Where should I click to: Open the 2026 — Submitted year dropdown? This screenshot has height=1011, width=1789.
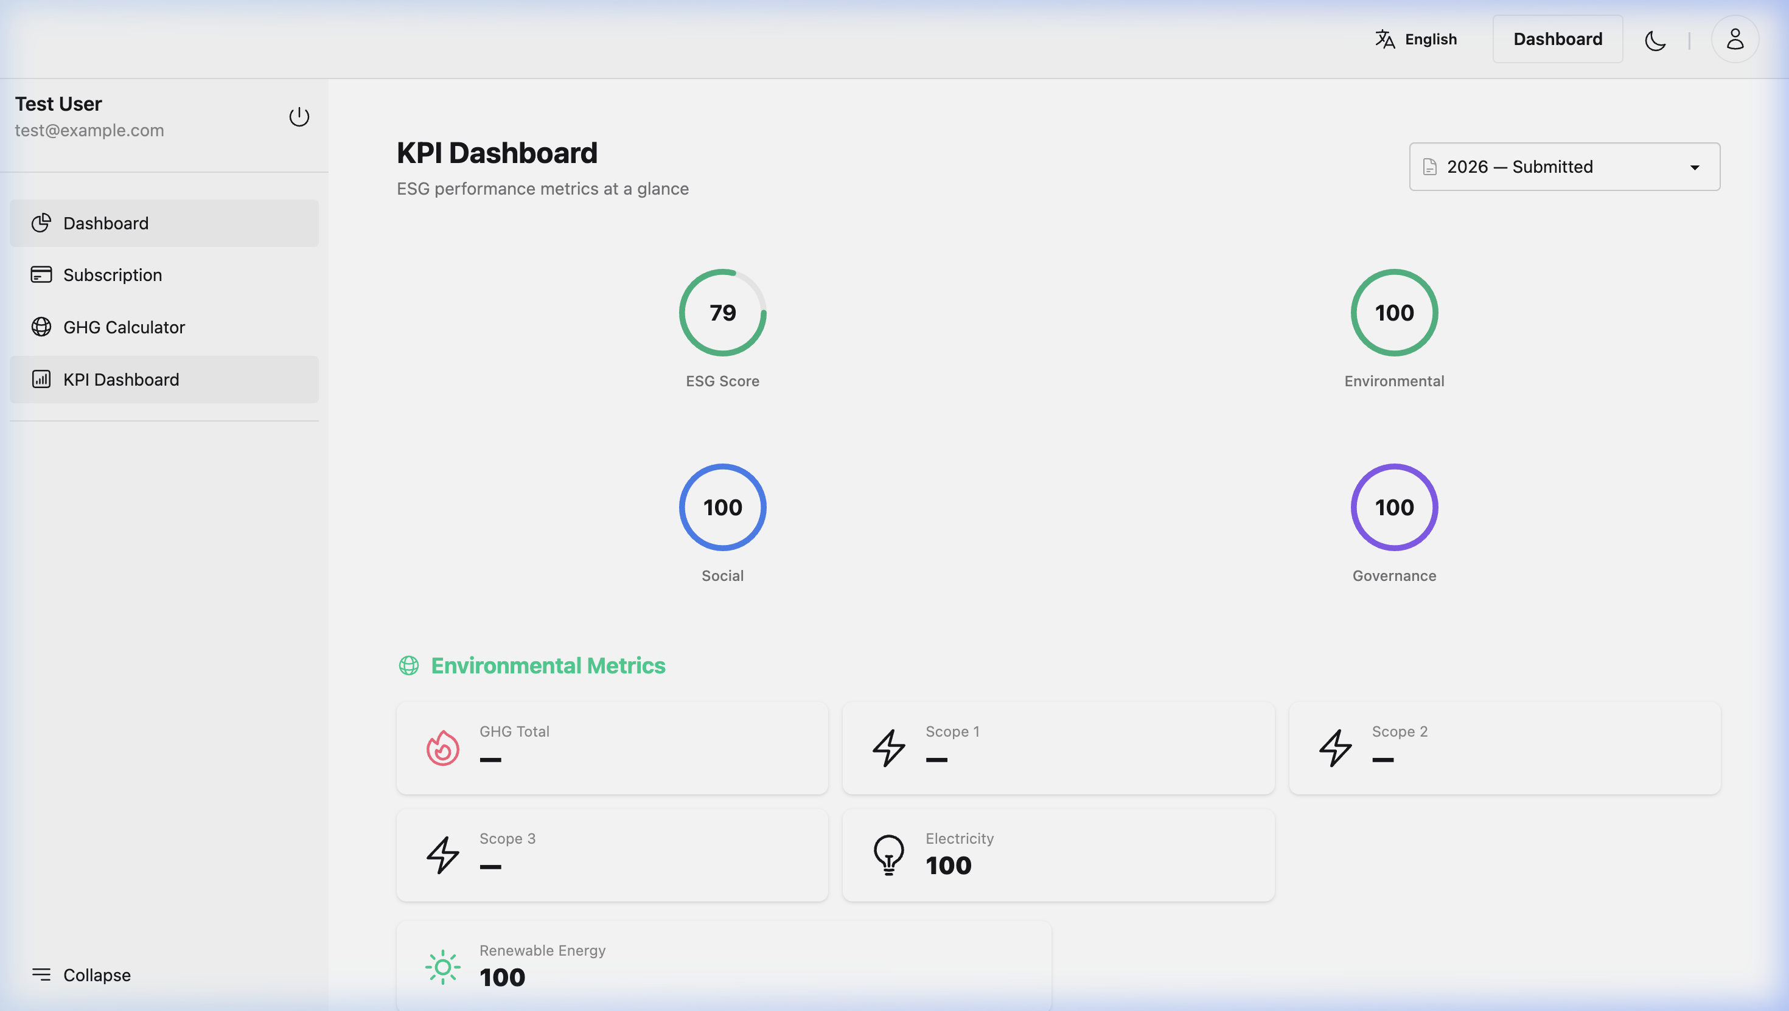click(x=1563, y=167)
